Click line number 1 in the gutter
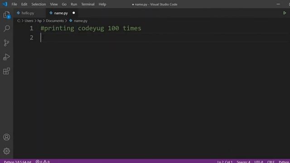Screen dimensions: 290x163 click(31, 28)
